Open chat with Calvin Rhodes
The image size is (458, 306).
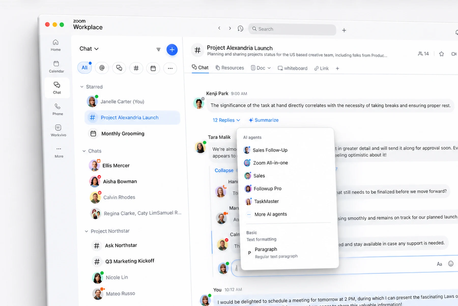click(135, 197)
